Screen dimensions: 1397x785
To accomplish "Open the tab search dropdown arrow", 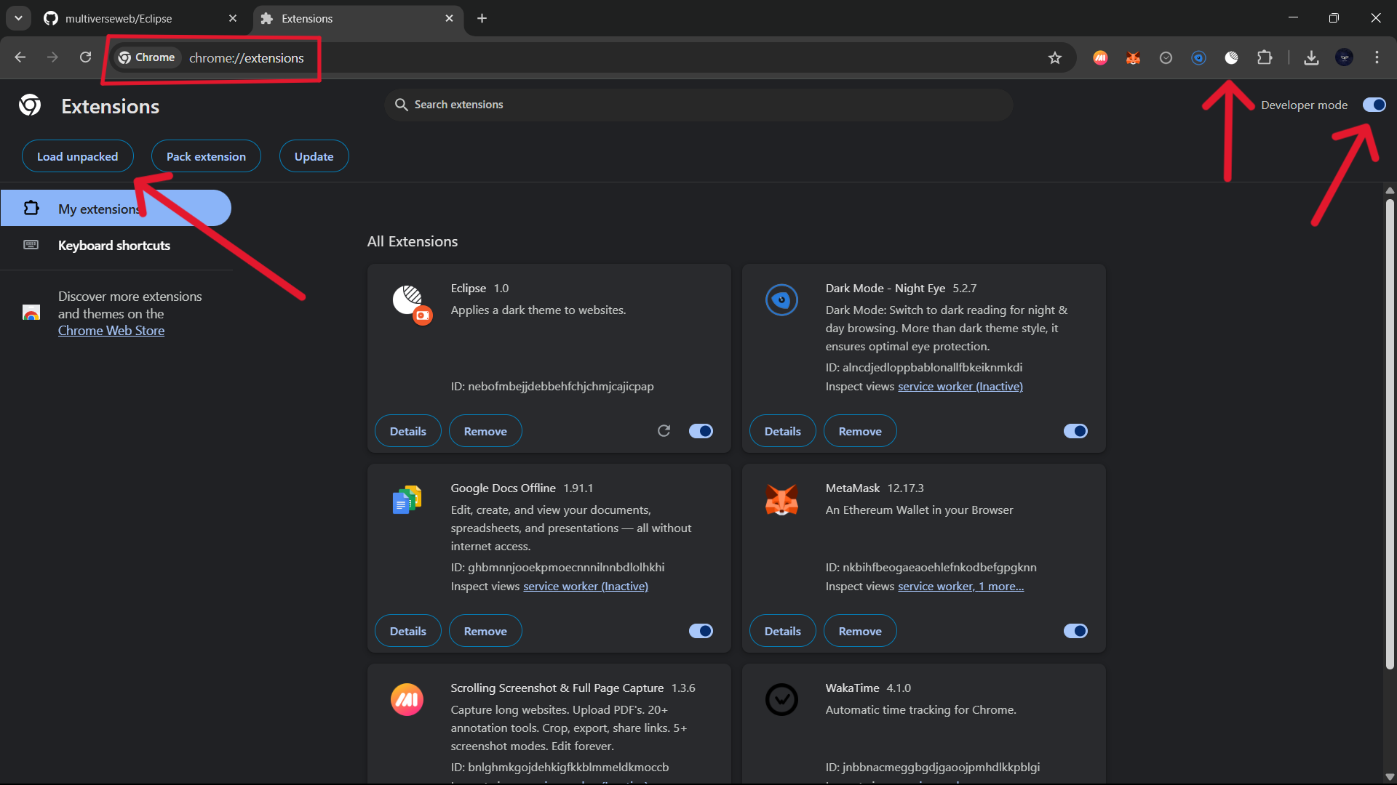I will click(x=18, y=18).
